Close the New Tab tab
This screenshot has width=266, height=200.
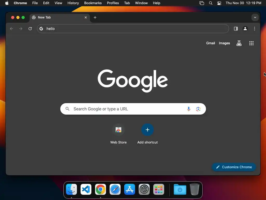coord(86,17)
